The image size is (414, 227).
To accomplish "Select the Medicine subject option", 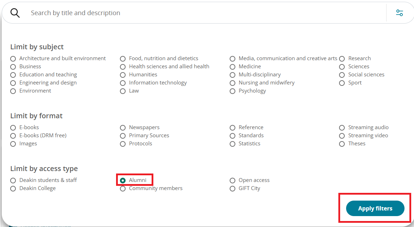I will (233, 67).
